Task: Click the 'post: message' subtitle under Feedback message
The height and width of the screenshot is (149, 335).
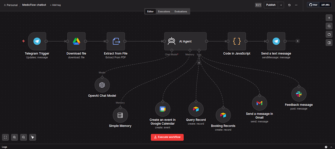Action: [299, 109]
